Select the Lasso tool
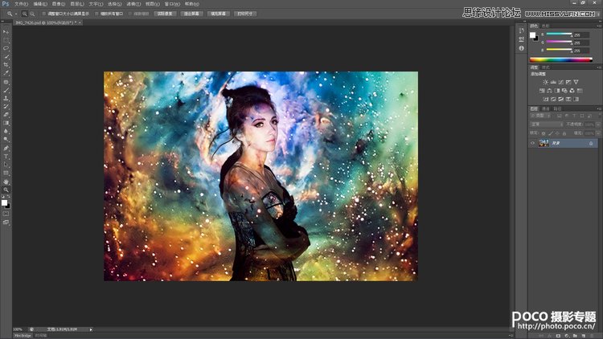603x339 pixels. coord(6,48)
